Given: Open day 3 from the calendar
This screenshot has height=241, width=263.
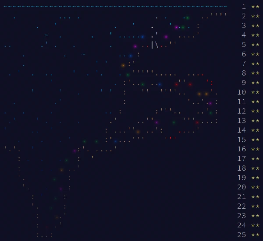Looking at the screenshot, I should [x=244, y=26].
